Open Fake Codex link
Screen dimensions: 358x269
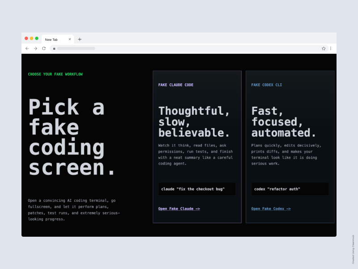(271, 208)
